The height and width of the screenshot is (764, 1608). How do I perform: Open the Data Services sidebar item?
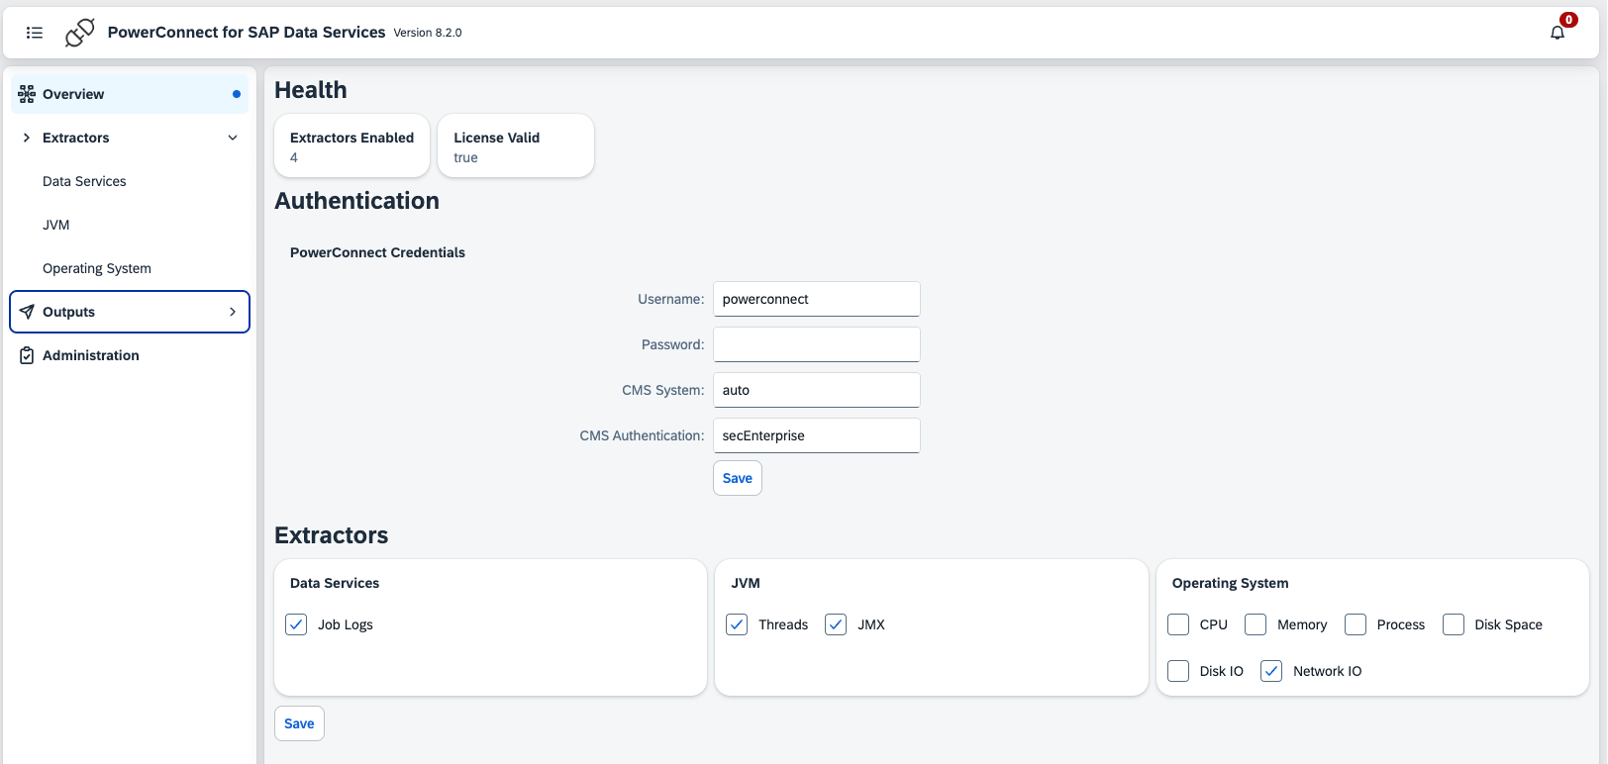coord(84,181)
